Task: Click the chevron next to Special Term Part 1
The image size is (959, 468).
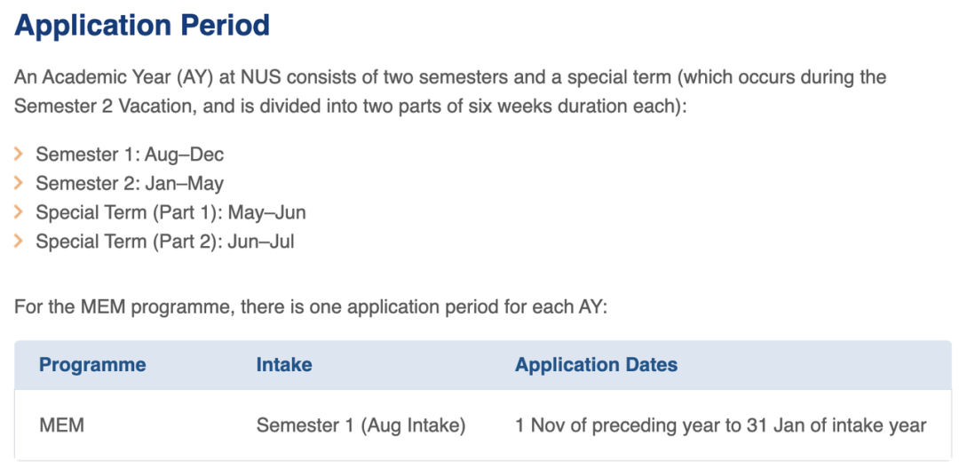Action: click(19, 213)
